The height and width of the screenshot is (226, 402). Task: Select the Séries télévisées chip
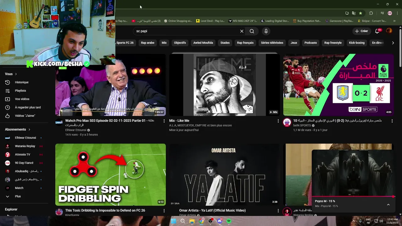coord(272,43)
